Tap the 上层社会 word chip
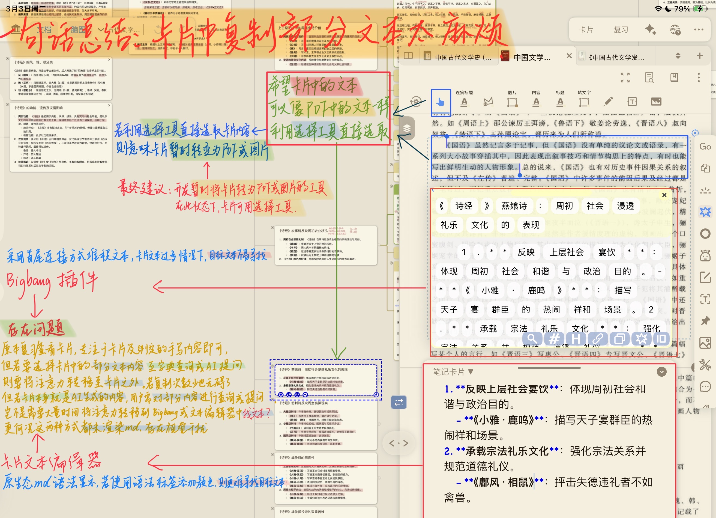The width and height of the screenshot is (716, 518). [x=566, y=252]
